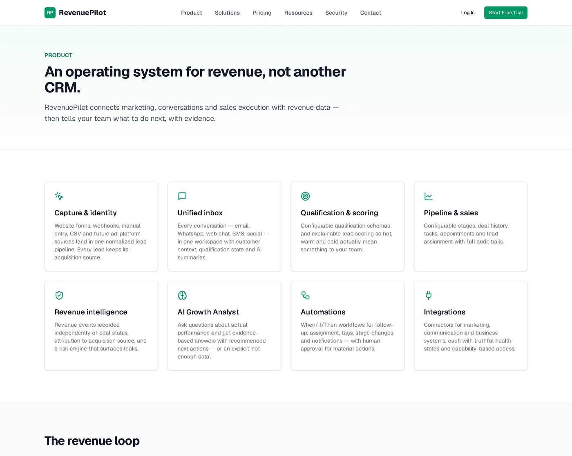Click the Automations workflow icon
The width and height of the screenshot is (572, 456).
tap(305, 295)
